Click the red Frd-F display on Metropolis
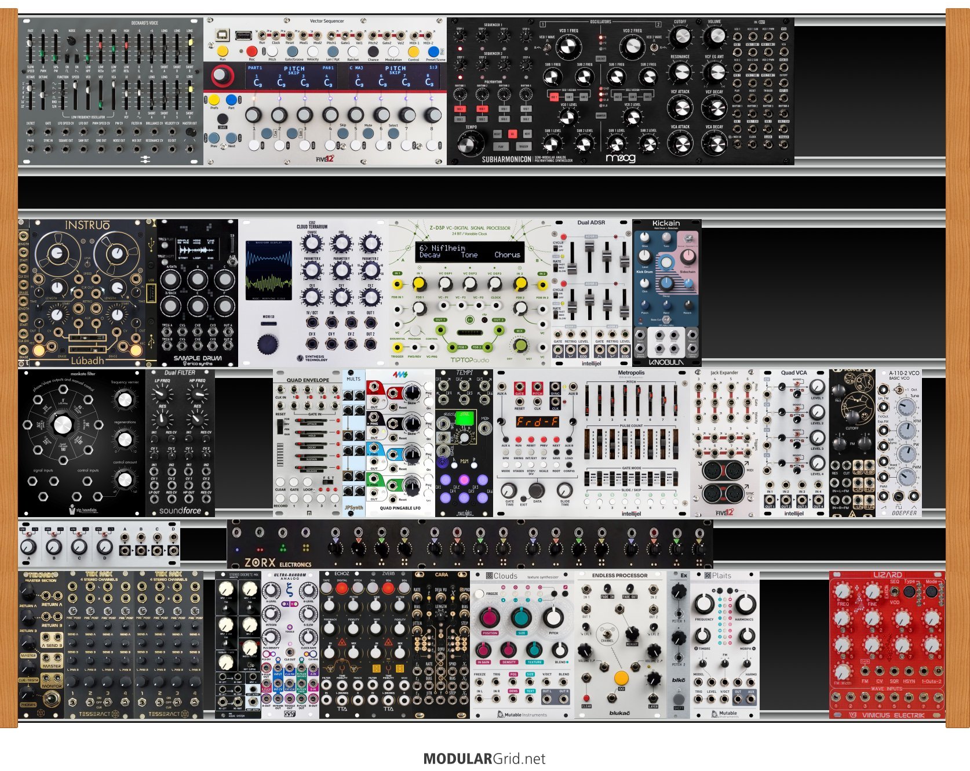970x771 pixels. 537,421
